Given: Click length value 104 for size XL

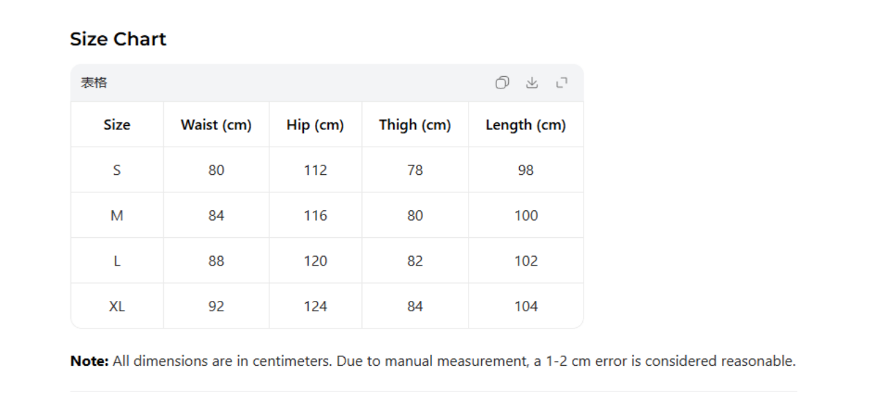Looking at the screenshot, I should [x=525, y=306].
